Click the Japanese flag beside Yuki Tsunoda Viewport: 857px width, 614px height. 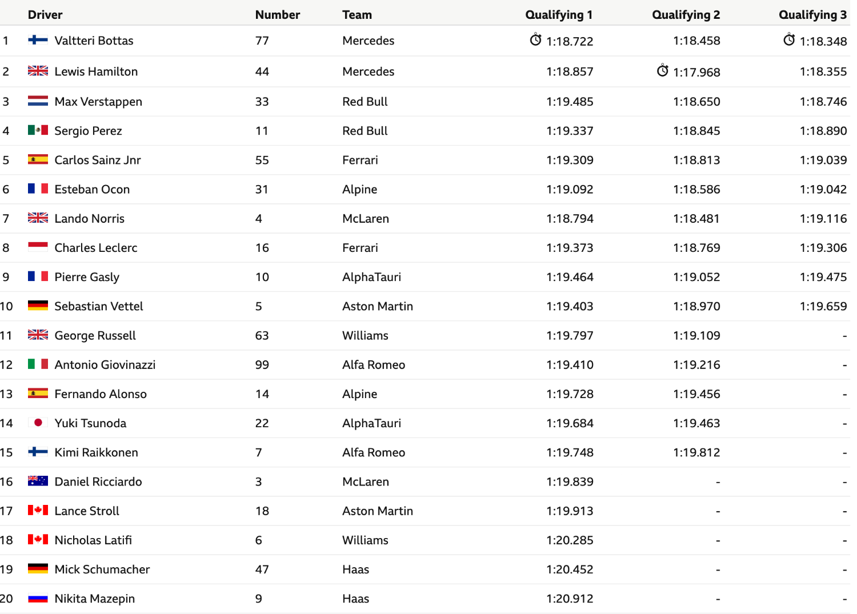point(38,423)
